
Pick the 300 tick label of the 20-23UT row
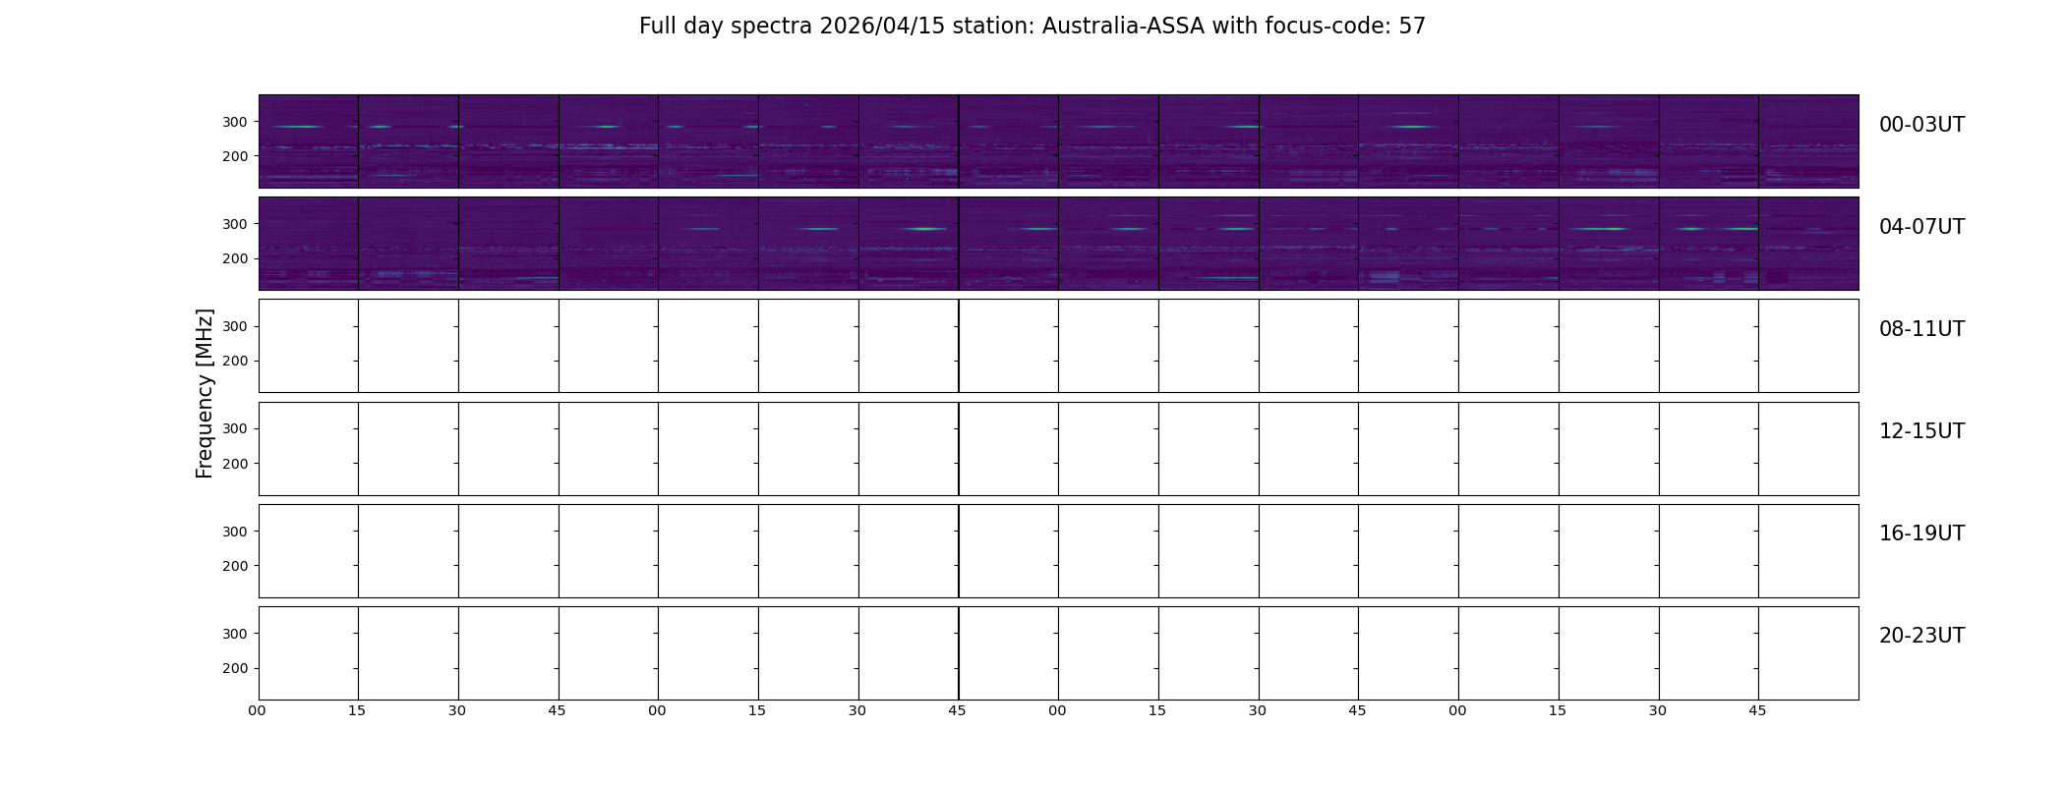pyautogui.click(x=235, y=634)
